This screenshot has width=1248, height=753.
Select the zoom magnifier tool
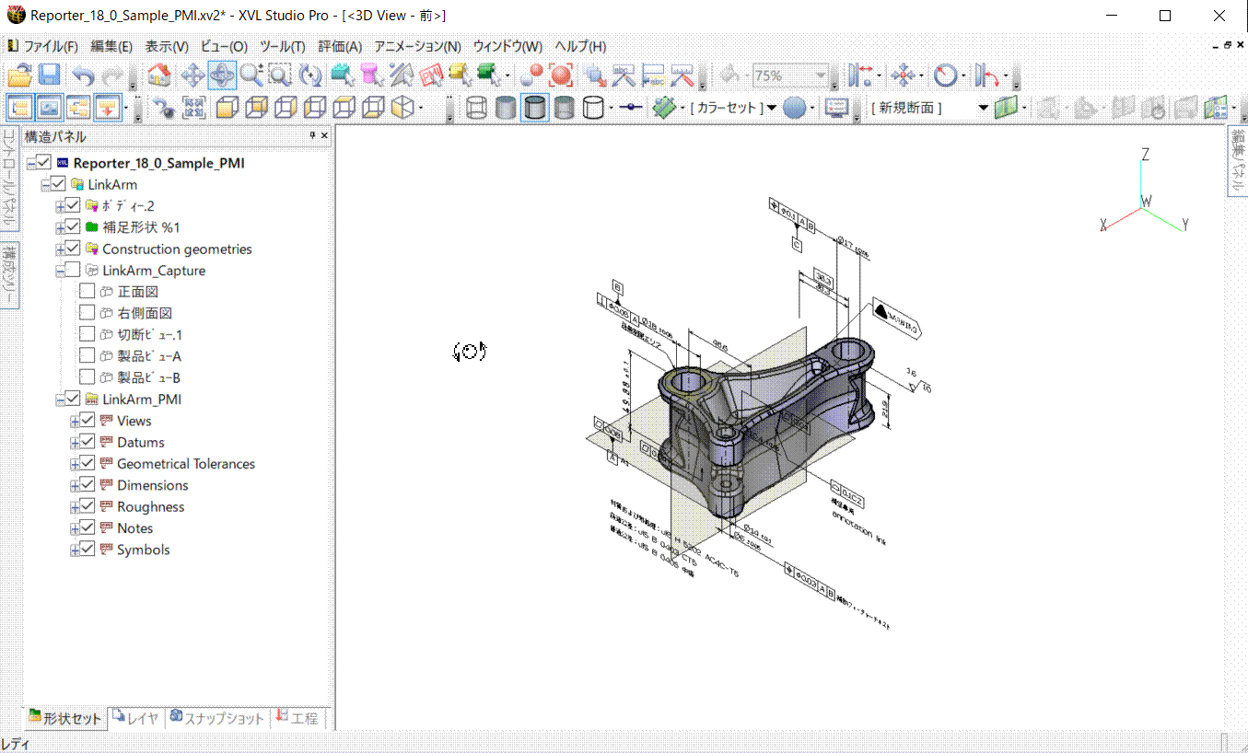pos(251,75)
